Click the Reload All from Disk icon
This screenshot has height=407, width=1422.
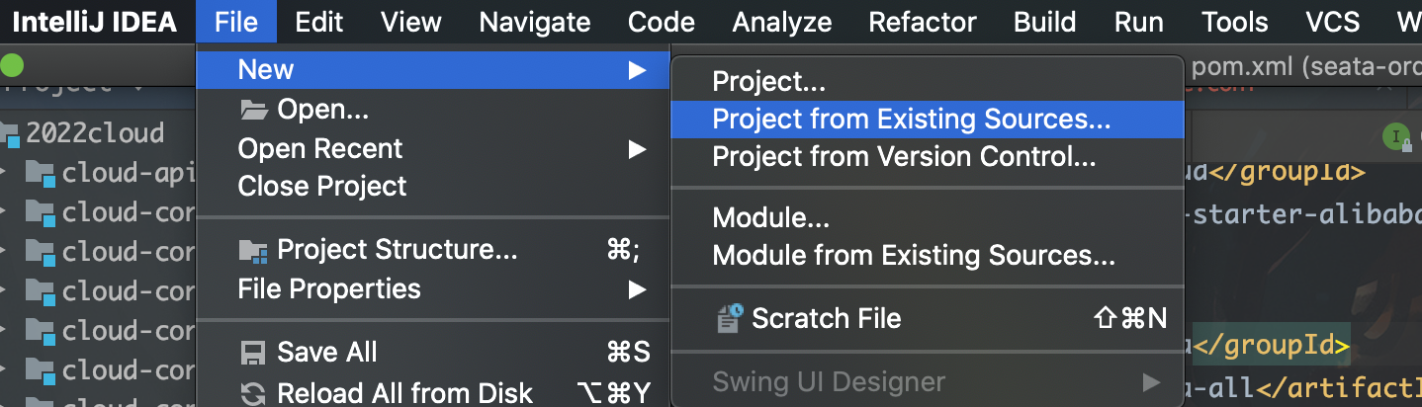253,393
